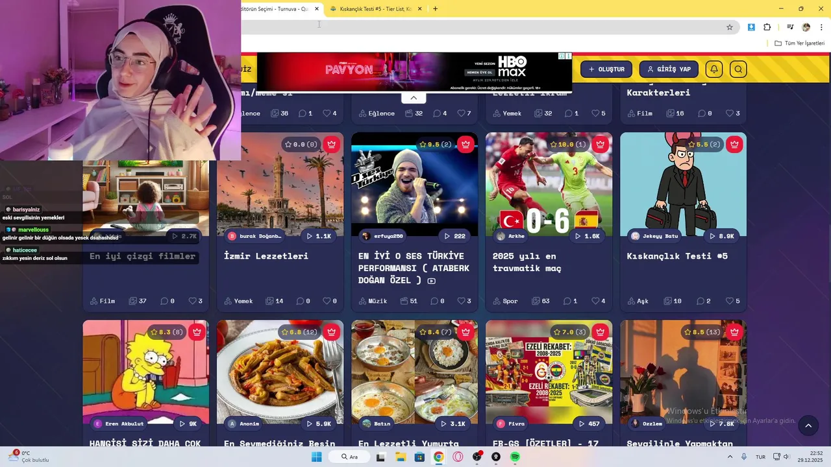This screenshot has height=467, width=831.
Task: Open ad info icon on HBO banner
Action: pos(562,56)
